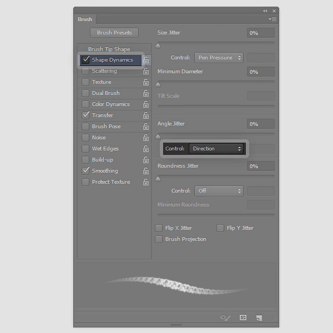Check the Brush Projection option

159,239
